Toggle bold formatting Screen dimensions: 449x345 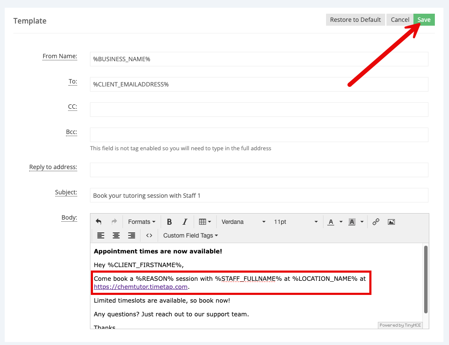(x=169, y=222)
